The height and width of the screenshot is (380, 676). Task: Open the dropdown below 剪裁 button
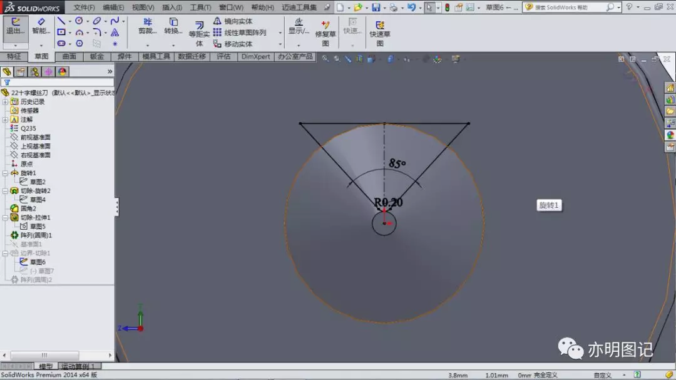click(148, 45)
